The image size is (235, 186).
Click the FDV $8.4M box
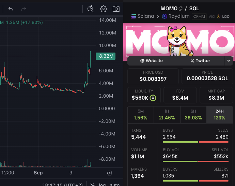(180, 95)
